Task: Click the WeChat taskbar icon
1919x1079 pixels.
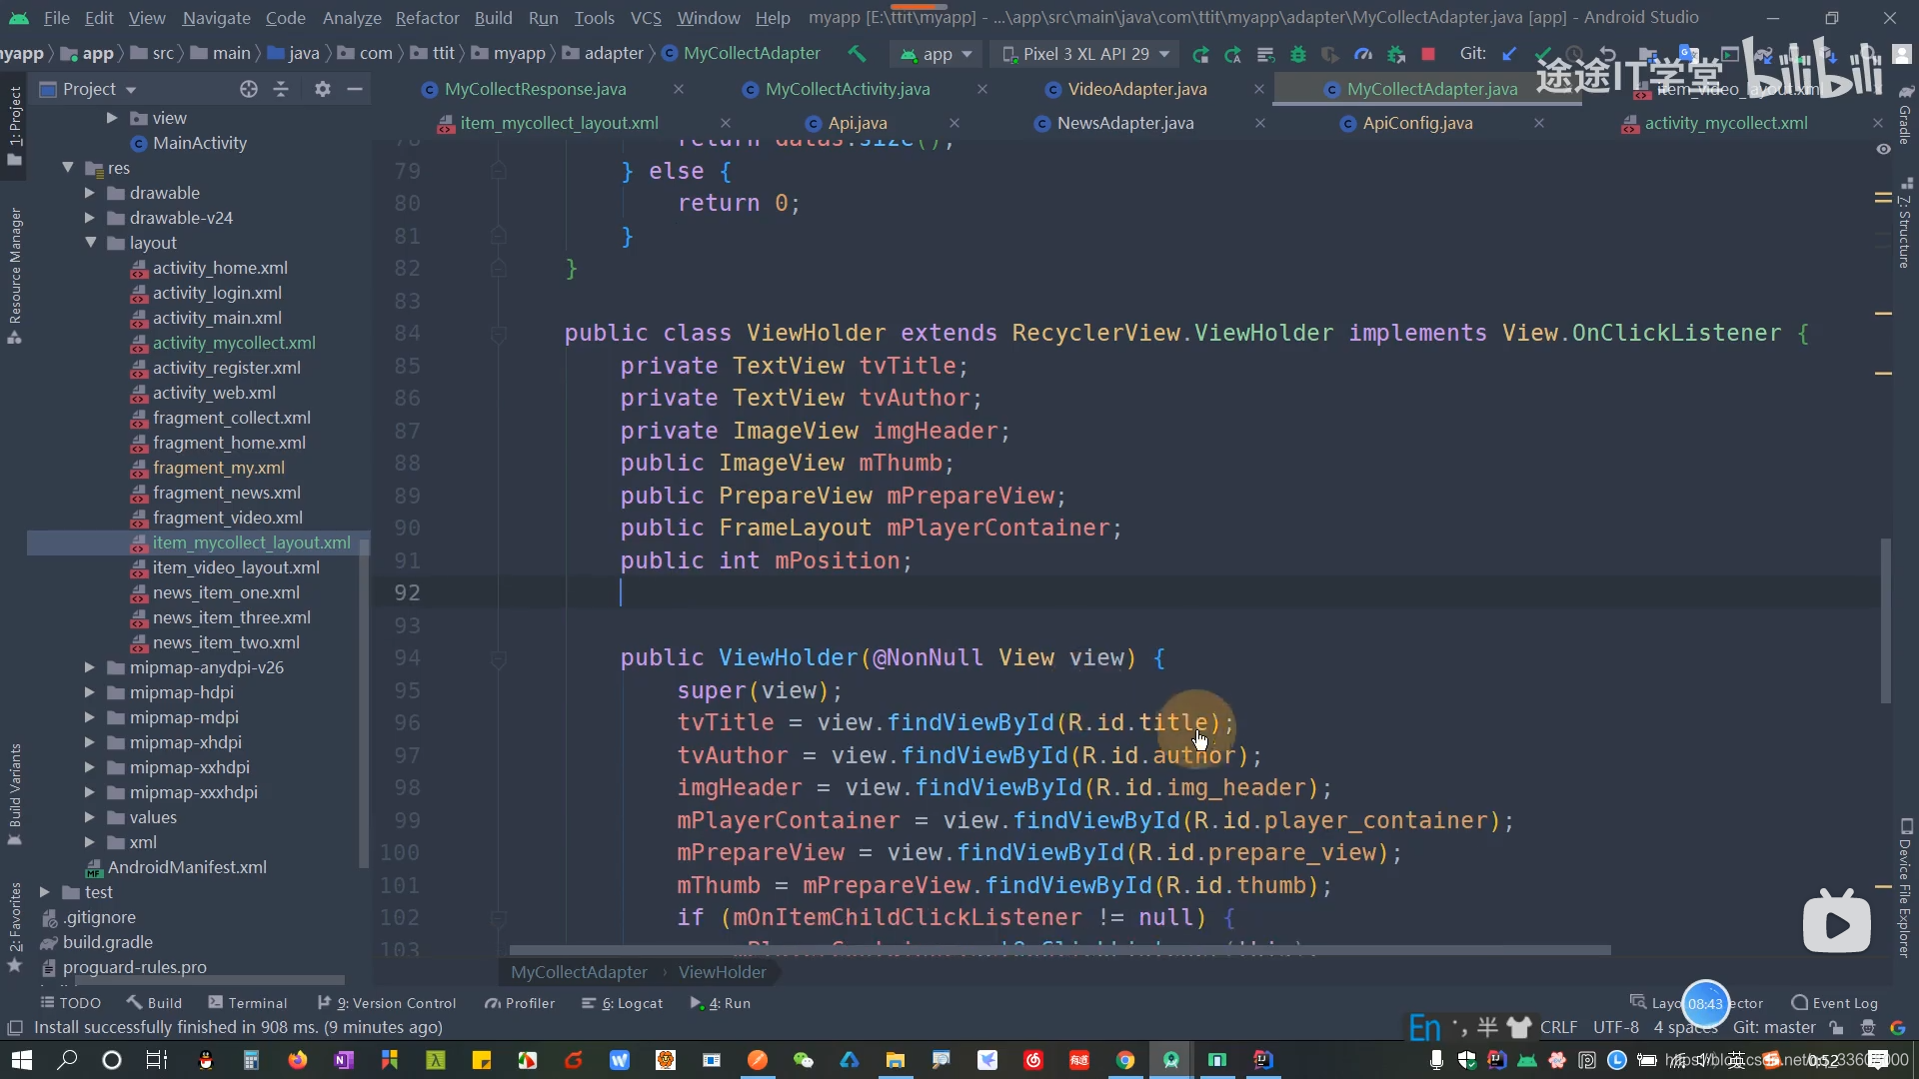Action: (803, 1060)
